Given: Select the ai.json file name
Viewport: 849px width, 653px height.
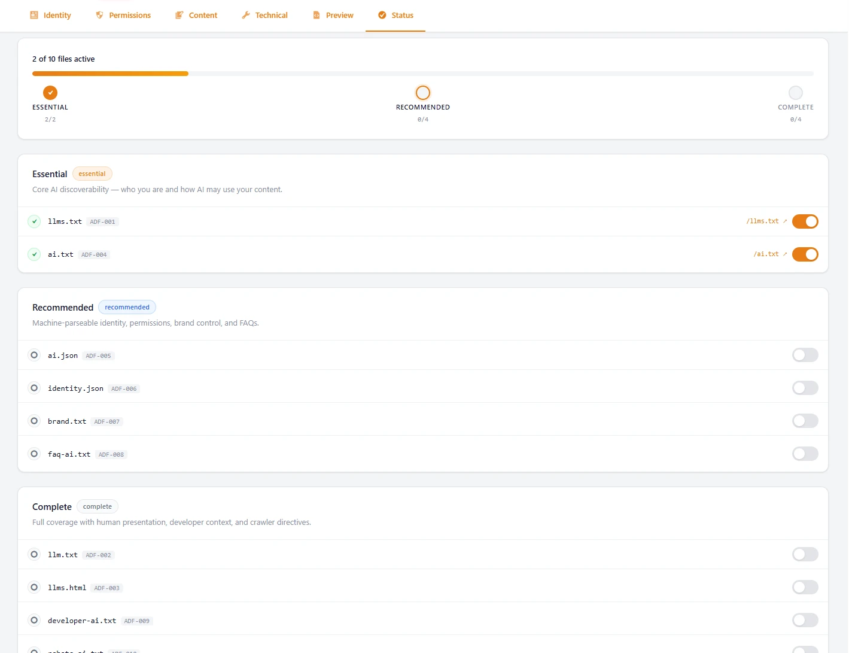Looking at the screenshot, I should [x=63, y=355].
